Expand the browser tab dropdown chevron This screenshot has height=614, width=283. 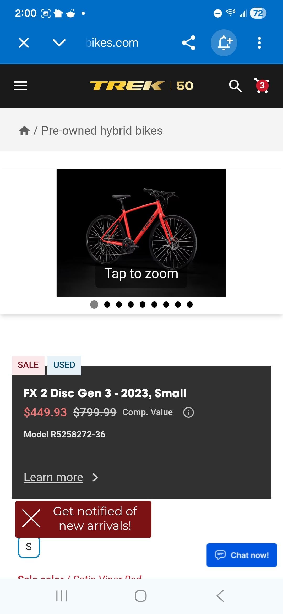(x=59, y=43)
